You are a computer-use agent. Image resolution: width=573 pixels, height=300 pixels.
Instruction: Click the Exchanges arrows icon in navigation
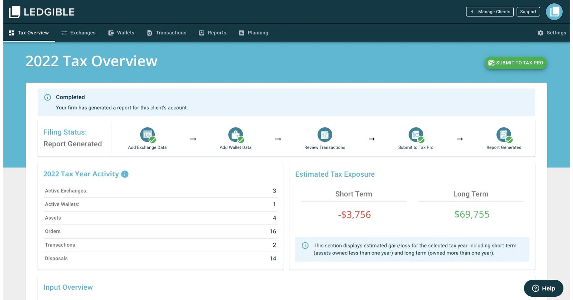(x=64, y=33)
